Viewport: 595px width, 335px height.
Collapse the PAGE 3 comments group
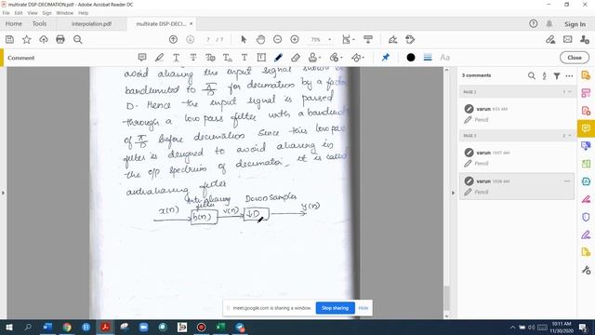569,136
